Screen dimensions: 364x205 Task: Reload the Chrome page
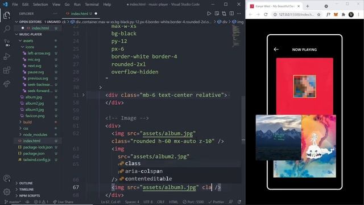pos(266,14)
